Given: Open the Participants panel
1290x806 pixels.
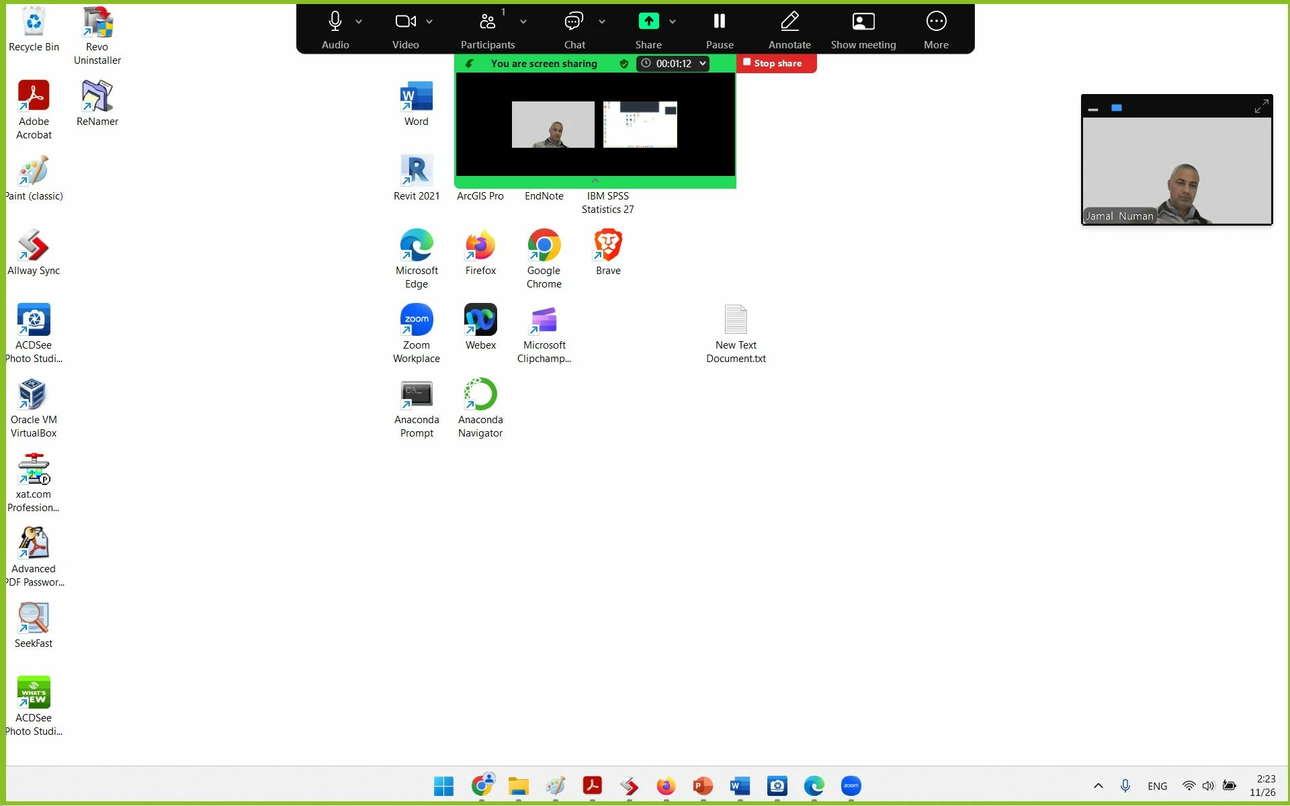Looking at the screenshot, I should point(488,22).
